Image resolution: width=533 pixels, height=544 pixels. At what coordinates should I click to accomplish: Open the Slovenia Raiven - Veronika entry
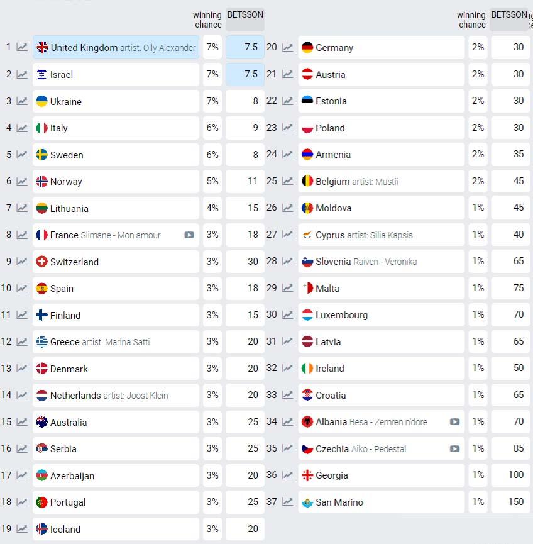point(381,261)
